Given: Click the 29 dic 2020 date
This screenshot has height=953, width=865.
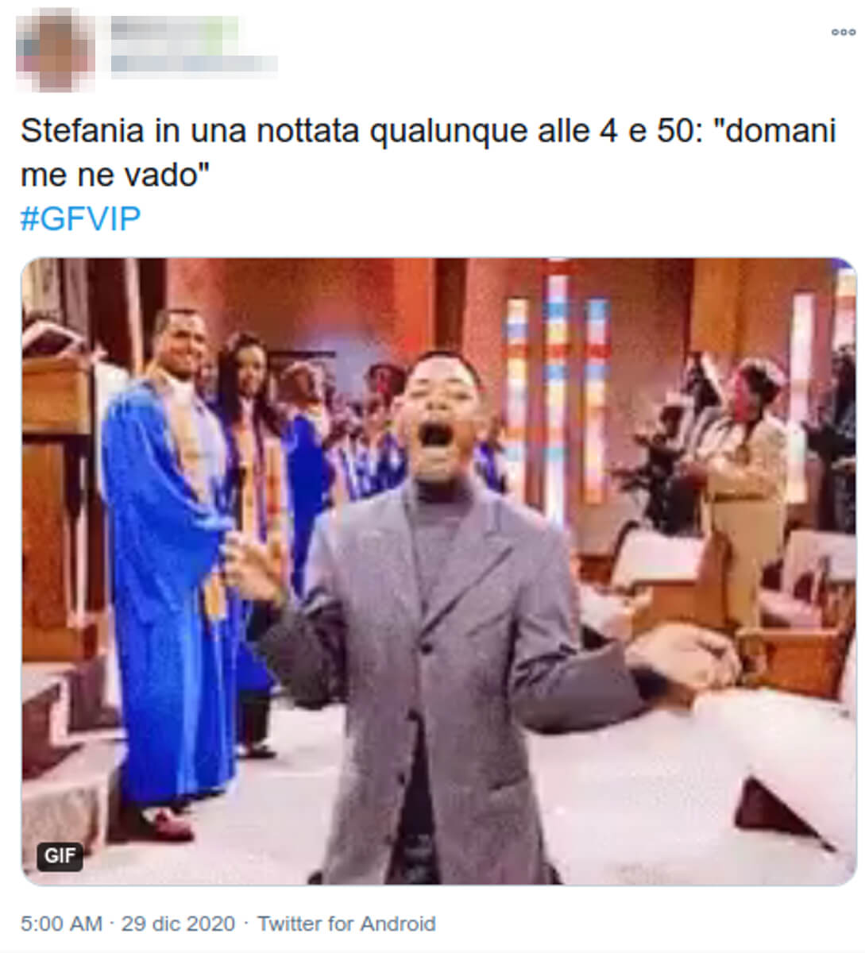Looking at the screenshot, I should pos(178,924).
